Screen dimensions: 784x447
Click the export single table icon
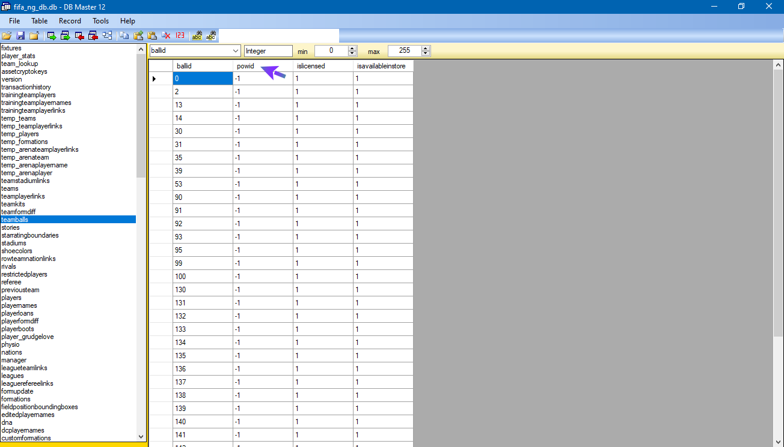pos(52,36)
